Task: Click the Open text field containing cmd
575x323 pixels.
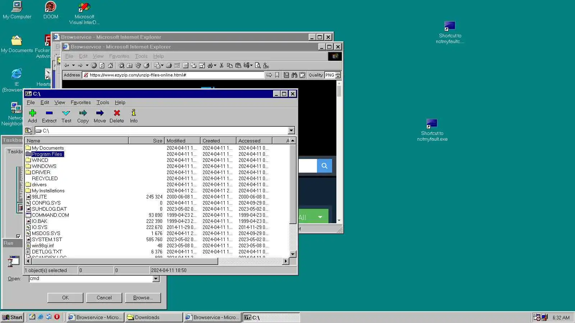Action: 91,279
